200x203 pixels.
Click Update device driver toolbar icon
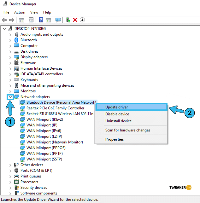[x=68, y=20]
